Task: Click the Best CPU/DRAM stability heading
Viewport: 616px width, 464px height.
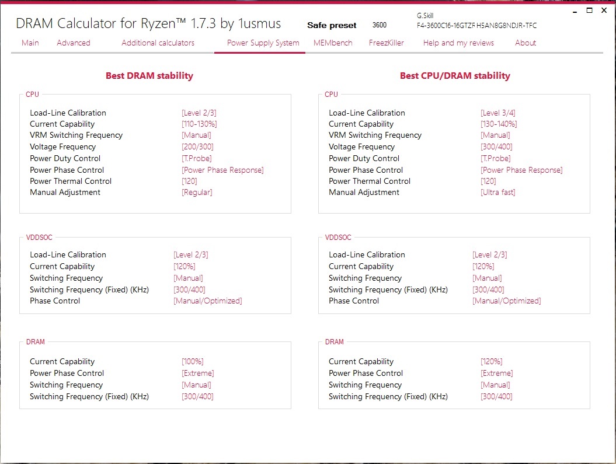Action: pos(455,76)
